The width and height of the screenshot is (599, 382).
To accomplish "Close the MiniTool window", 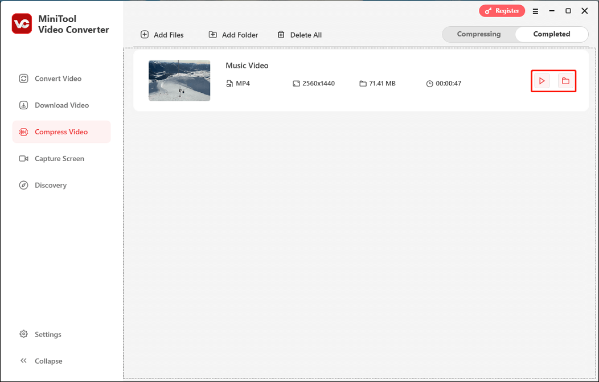I will pos(585,11).
